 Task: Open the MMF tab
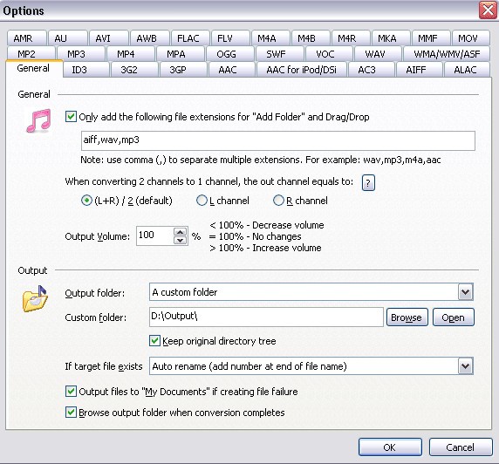(x=431, y=38)
